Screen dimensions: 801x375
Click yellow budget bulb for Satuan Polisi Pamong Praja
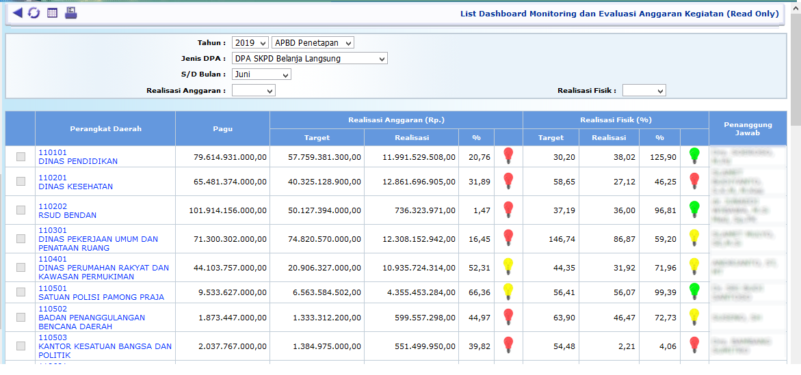508,292
